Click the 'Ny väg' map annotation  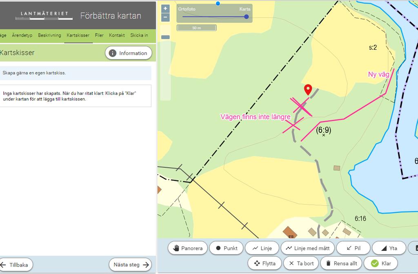pyautogui.click(x=378, y=75)
